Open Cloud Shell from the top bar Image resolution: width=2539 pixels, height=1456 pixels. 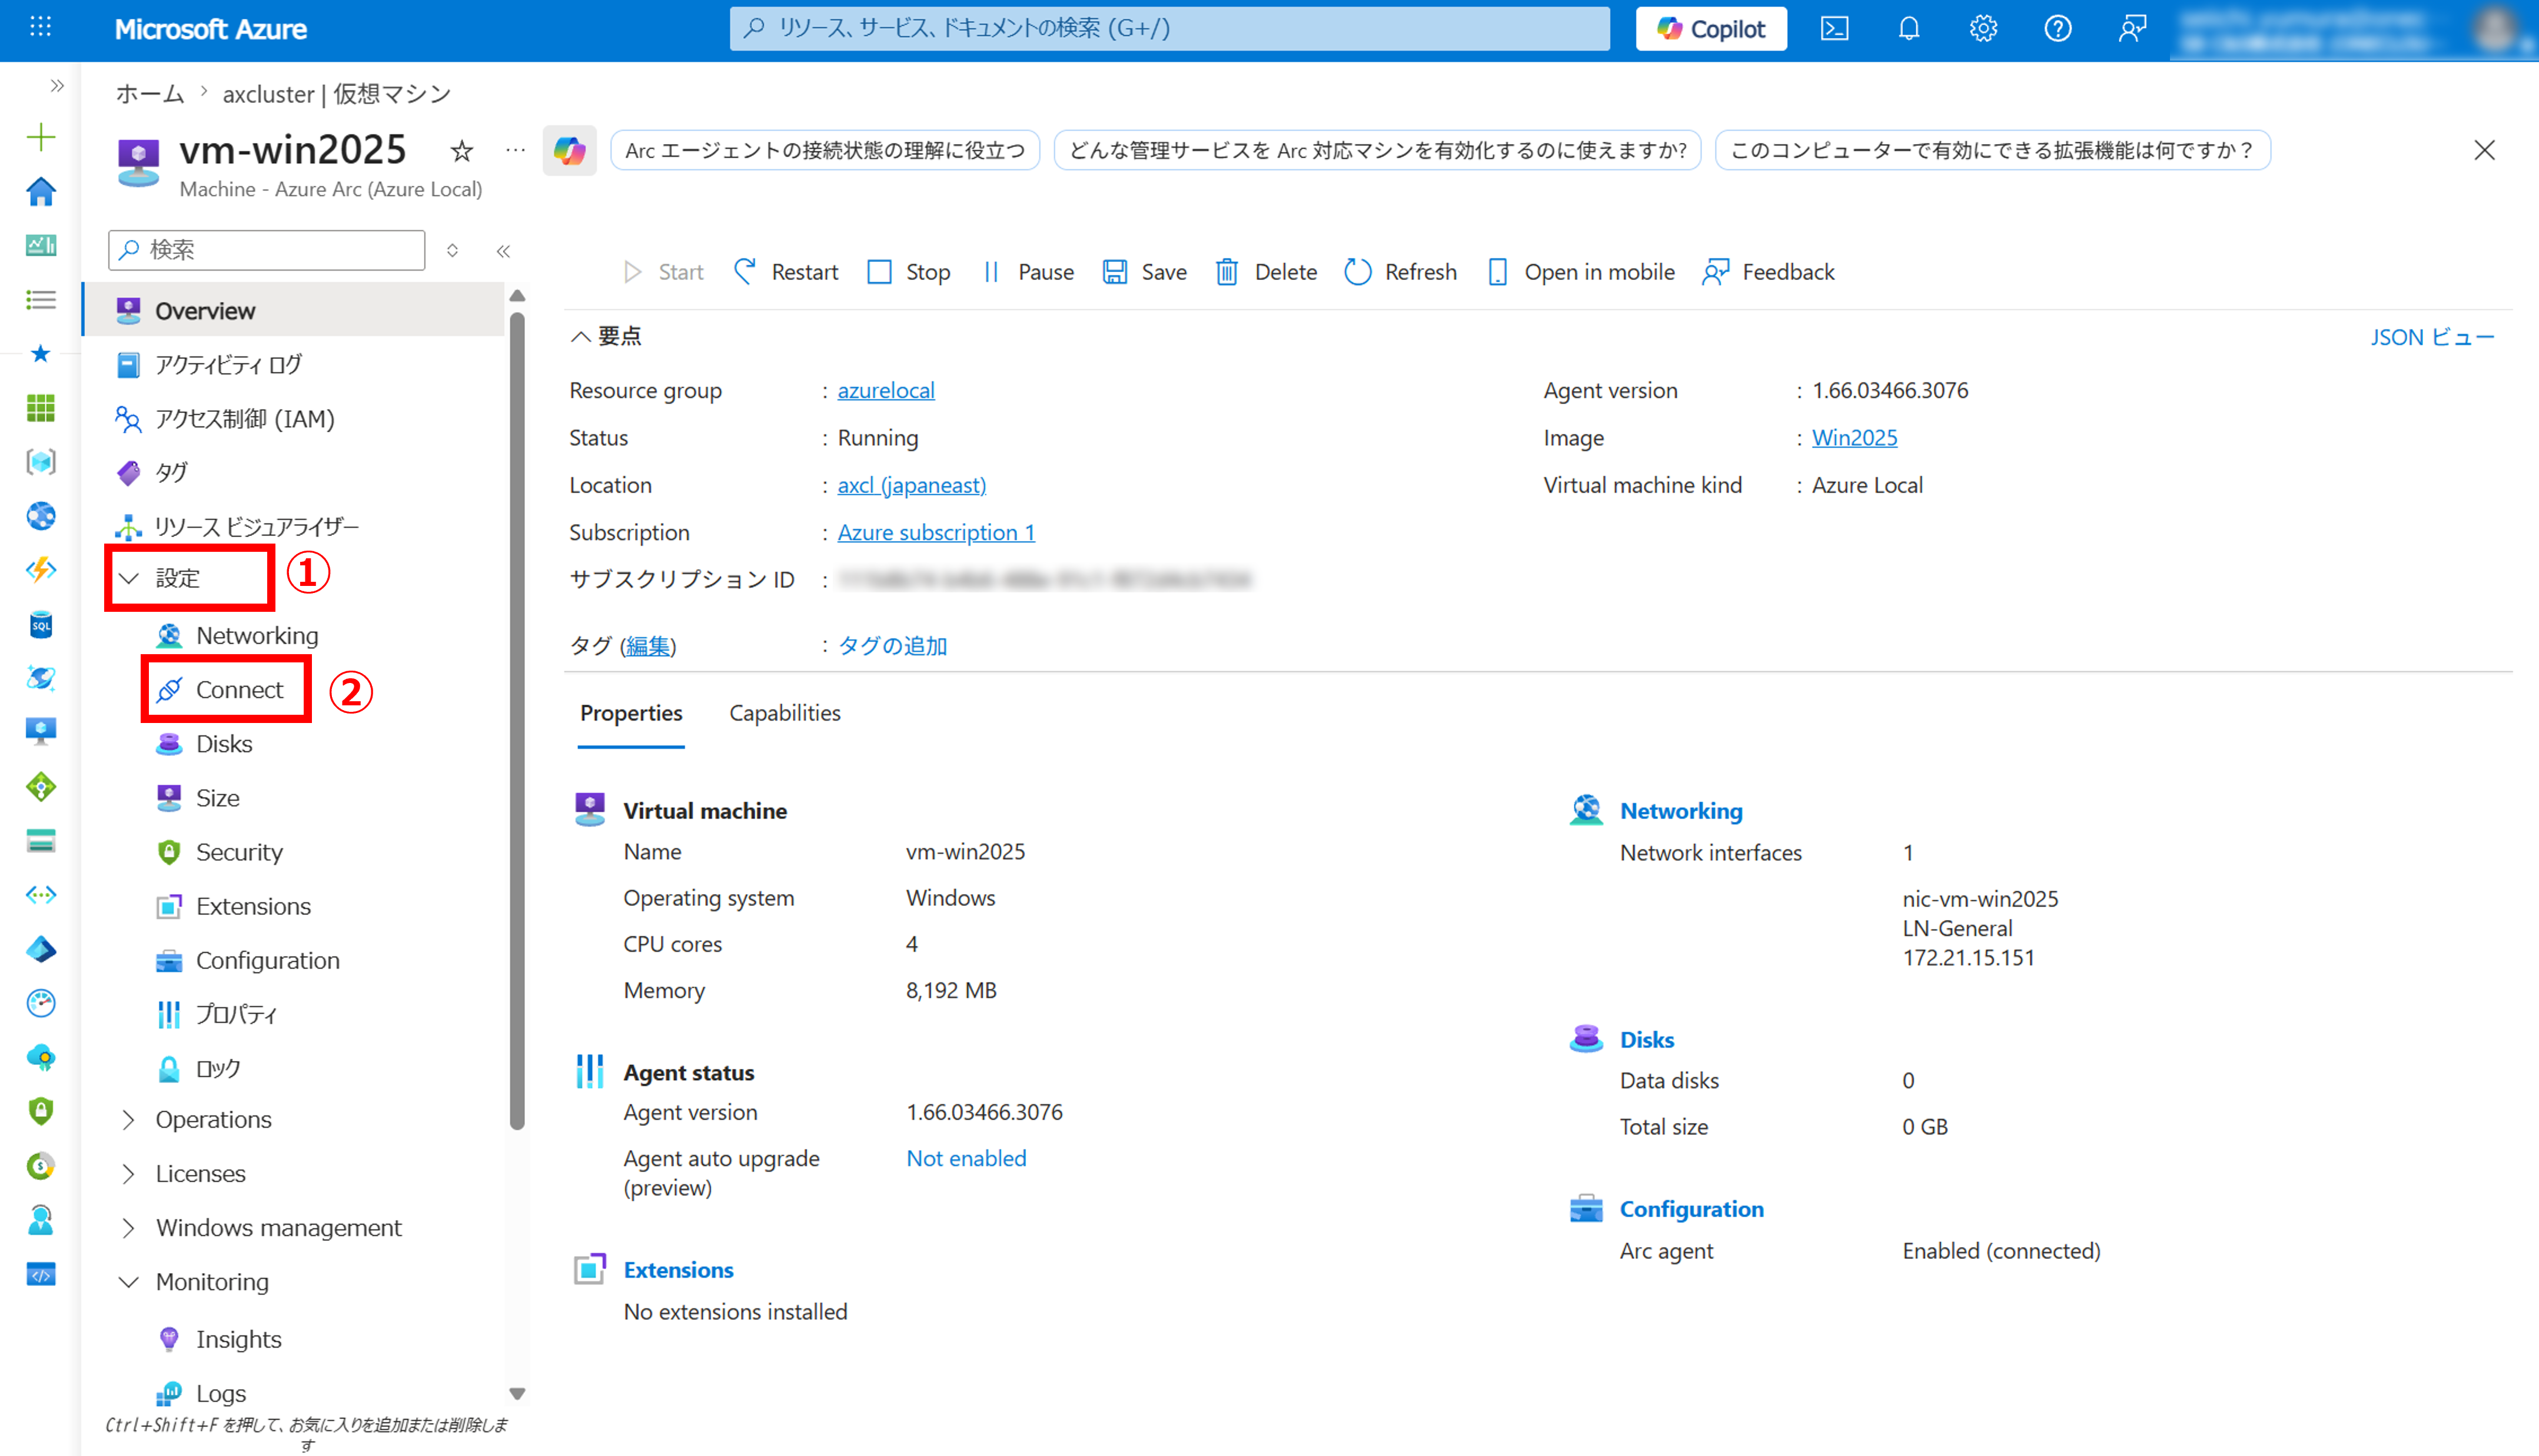point(1834,28)
